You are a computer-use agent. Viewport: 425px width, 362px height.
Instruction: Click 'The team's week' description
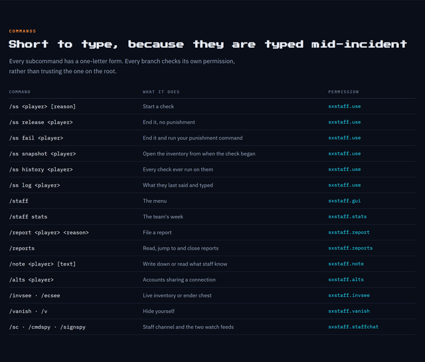[163, 217]
